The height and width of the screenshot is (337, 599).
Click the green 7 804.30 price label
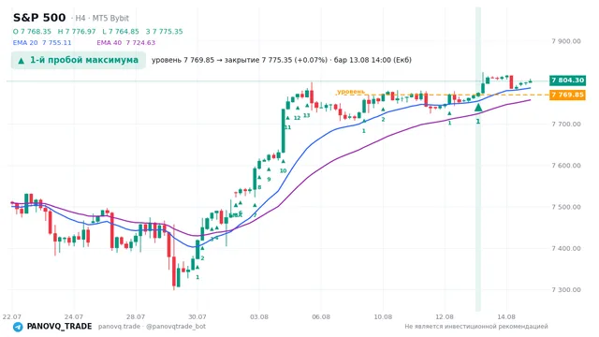click(568, 81)
